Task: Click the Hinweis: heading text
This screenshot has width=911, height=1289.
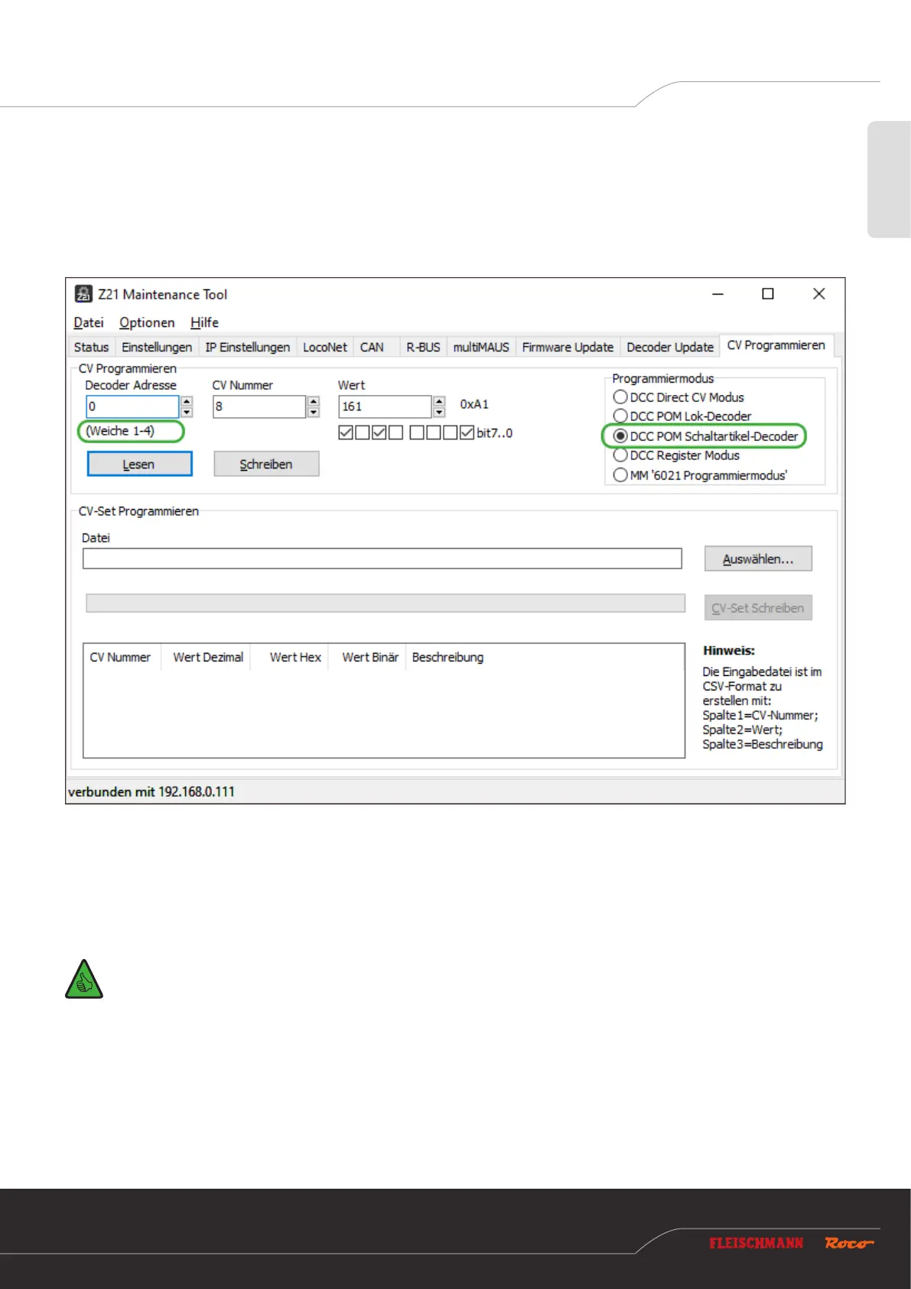Action: [x=729, y=651]
